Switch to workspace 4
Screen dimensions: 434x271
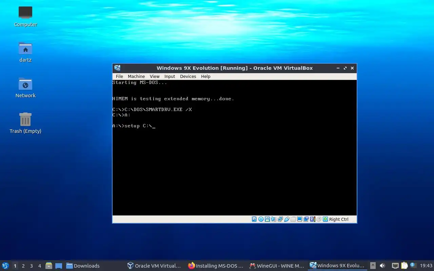point(39,266)
